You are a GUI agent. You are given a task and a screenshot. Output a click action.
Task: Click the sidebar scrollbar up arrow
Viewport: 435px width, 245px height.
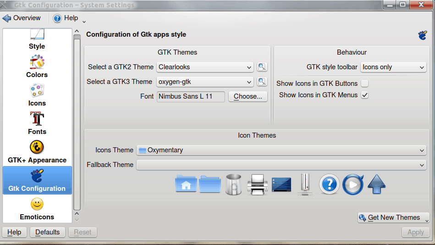[77, 31]
